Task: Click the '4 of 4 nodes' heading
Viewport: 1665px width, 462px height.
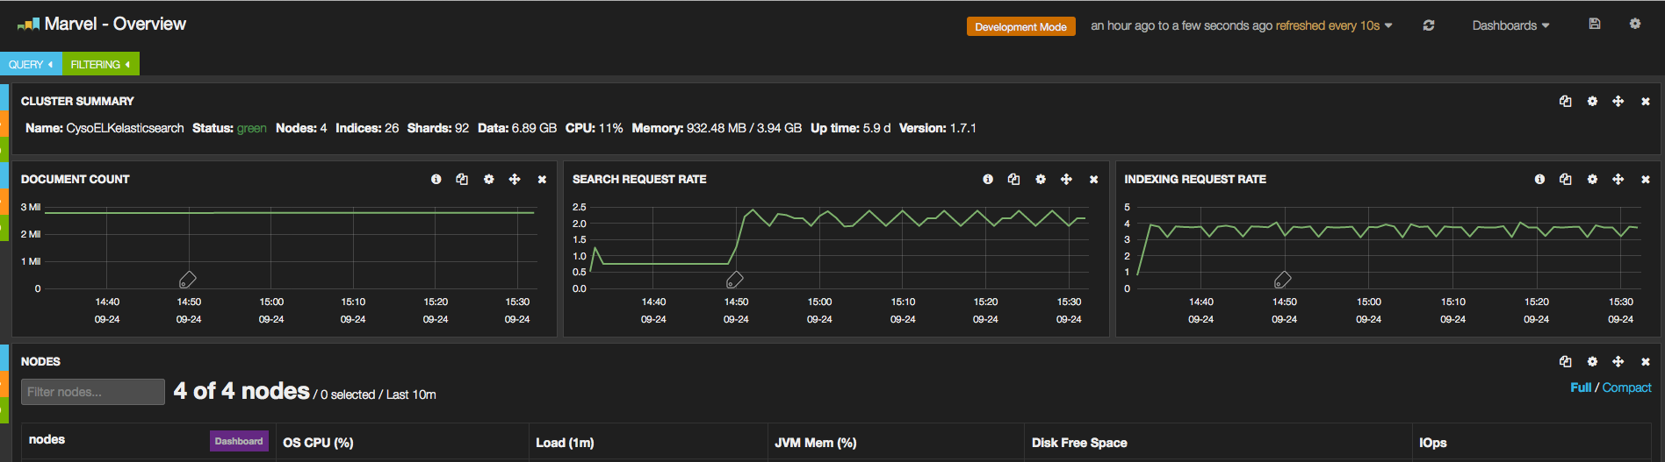Action: [x=241, y=391]
